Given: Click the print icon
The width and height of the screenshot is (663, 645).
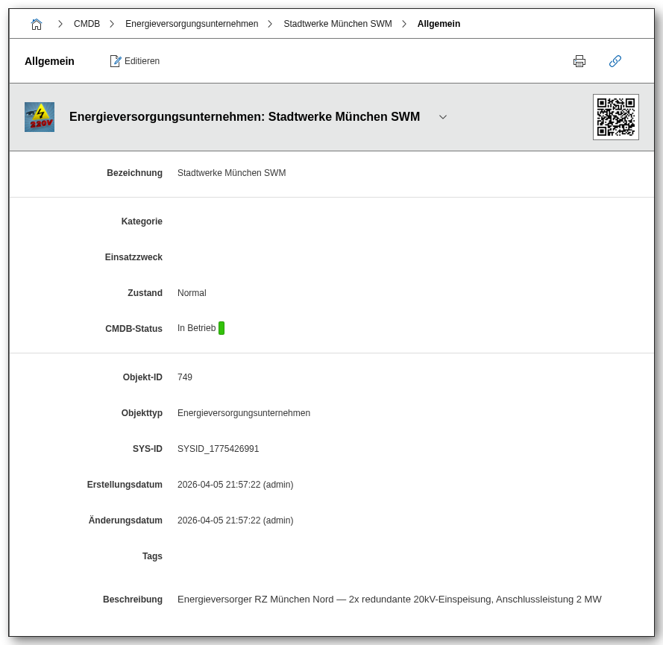Looking at the screenshot, I should (579, 61).
